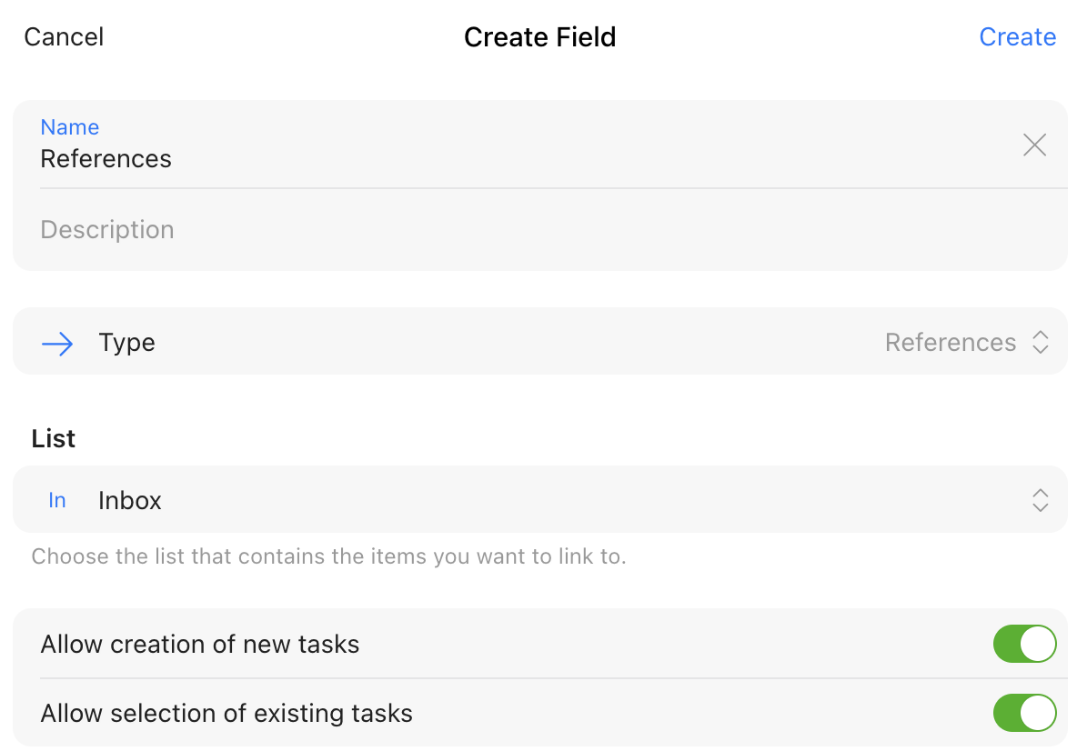Click the up-down chevron icon in Type row
This screenshot has width=1077, height=751.
tap(1041, 343)
